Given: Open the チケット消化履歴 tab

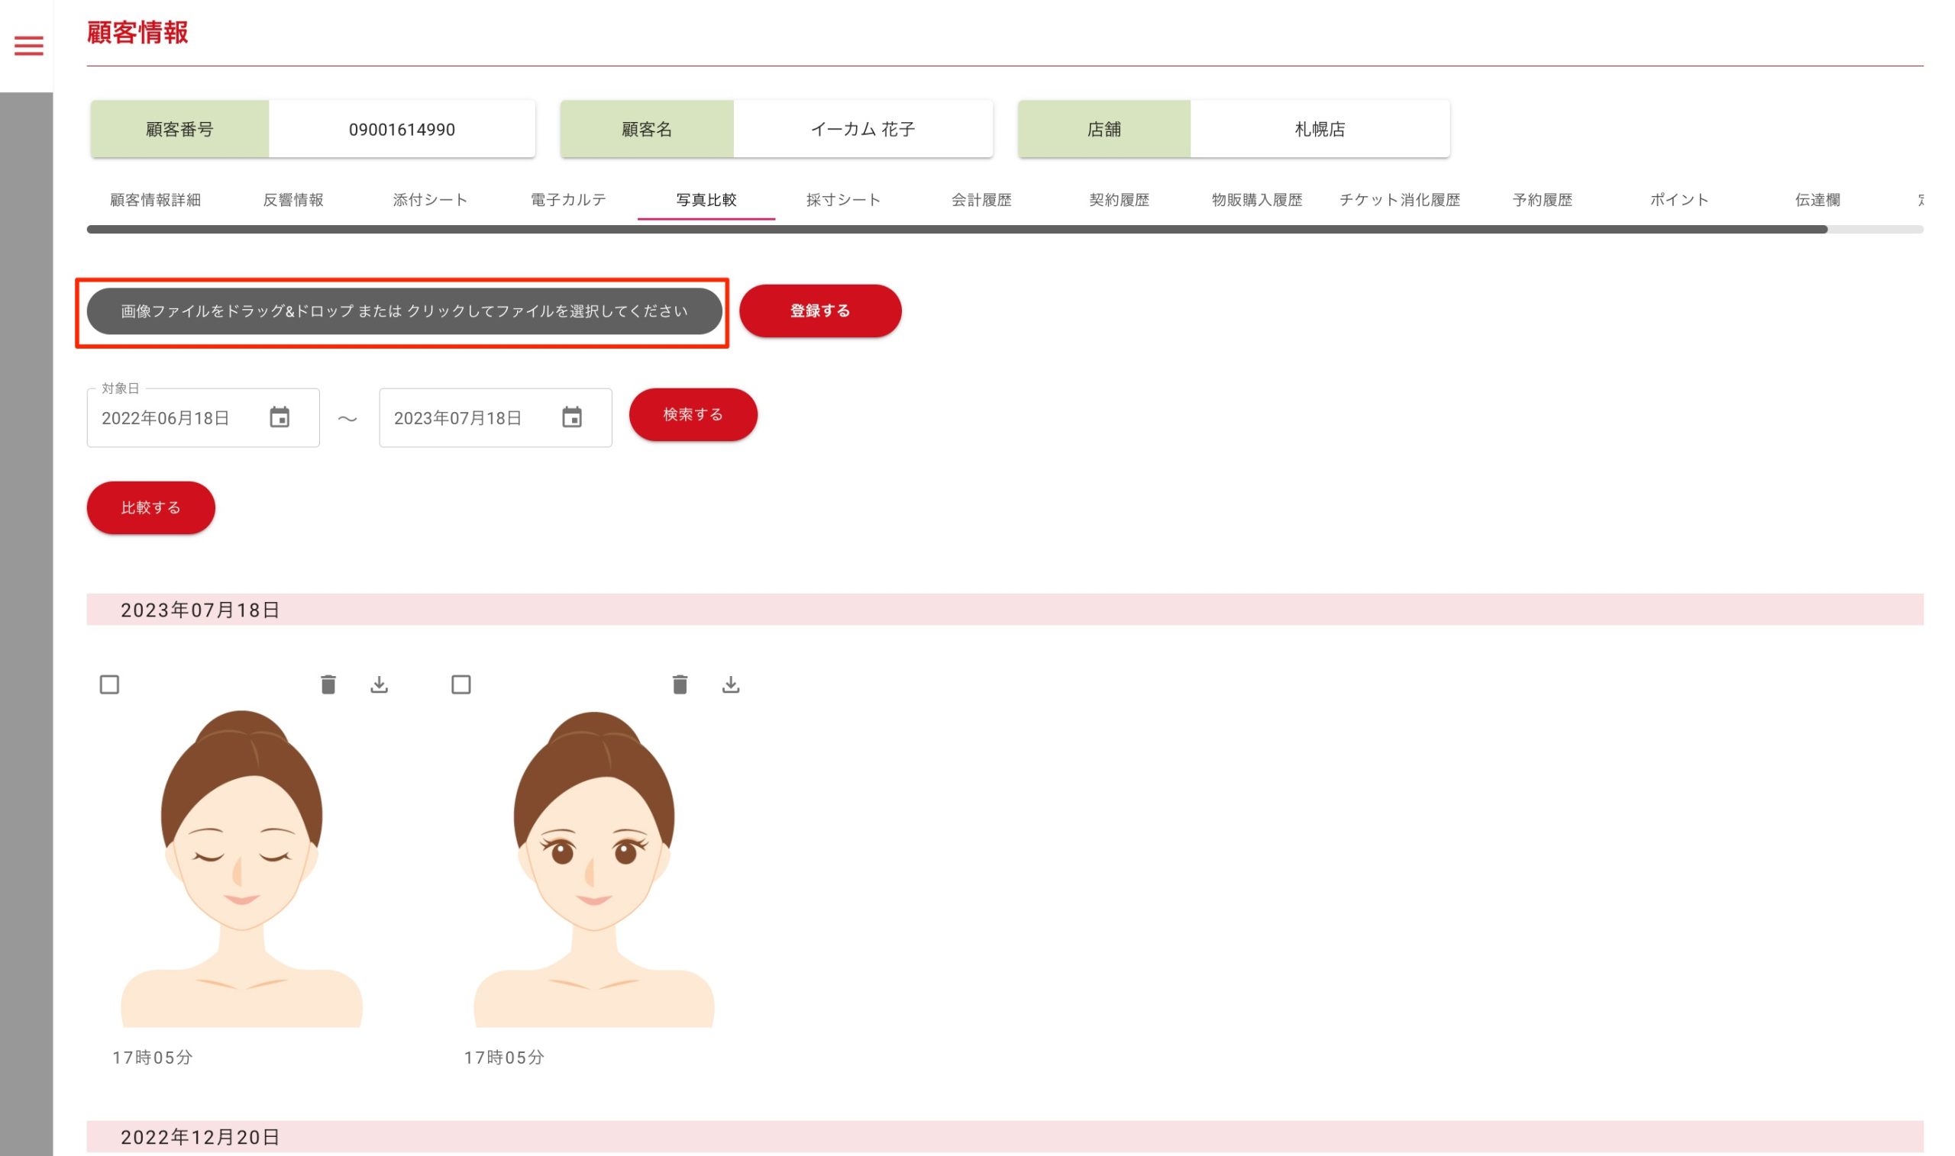Looking at the screenshot, I should [1399, 200].
